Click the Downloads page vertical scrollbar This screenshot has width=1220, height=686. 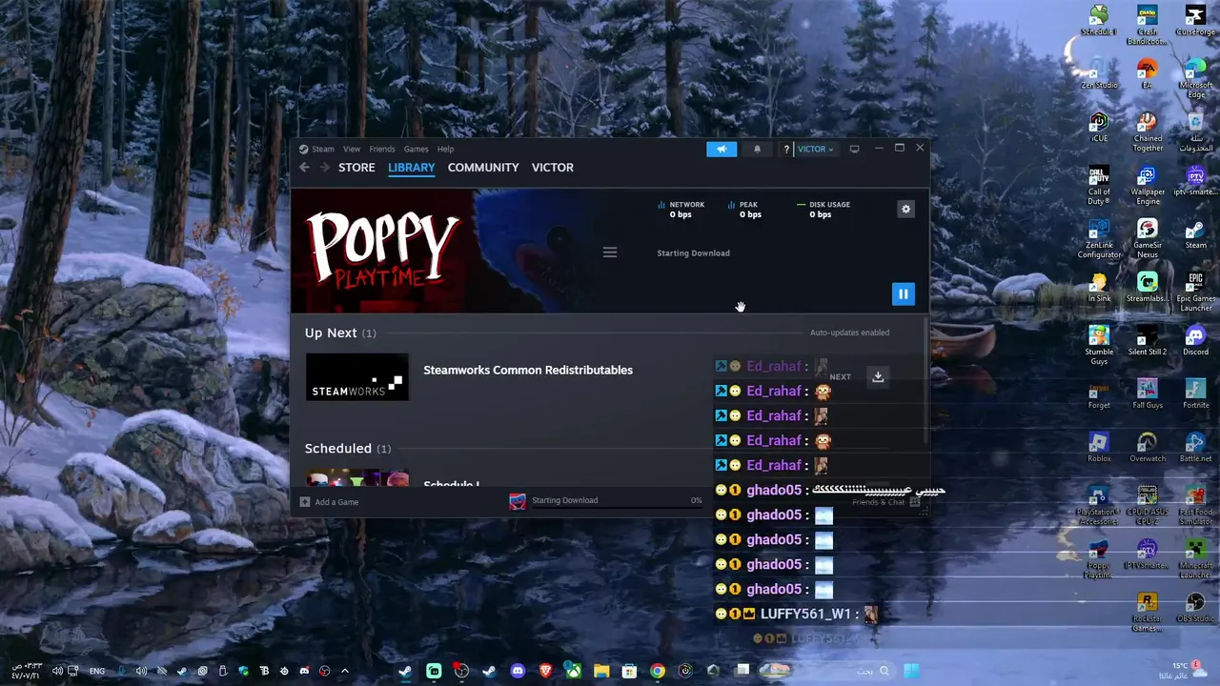click(x=925, y=381)
